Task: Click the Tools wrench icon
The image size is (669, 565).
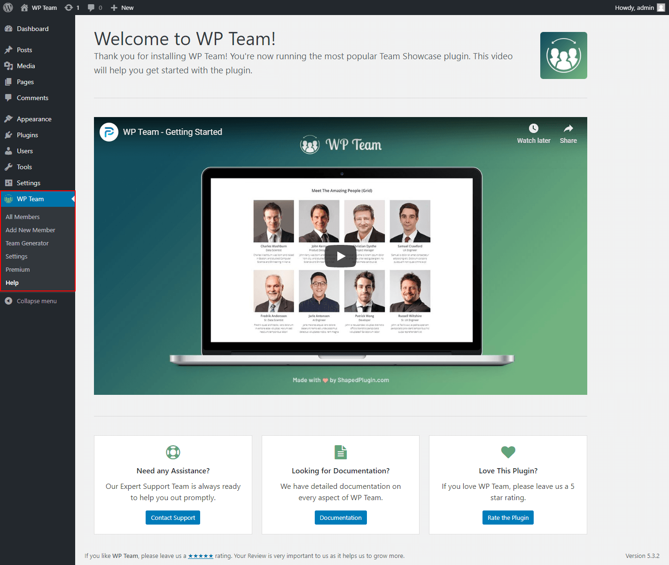Action: [8, 167]
